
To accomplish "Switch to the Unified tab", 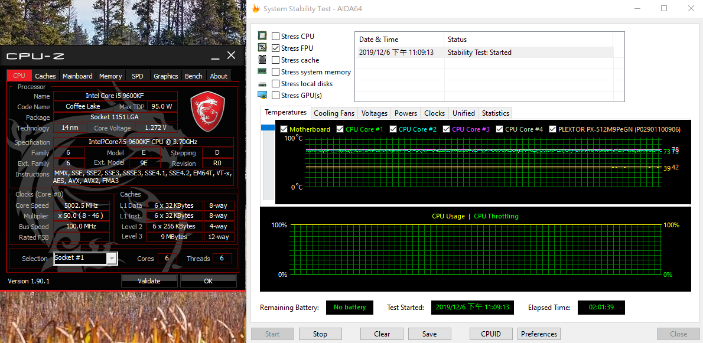I will point(464,113).
